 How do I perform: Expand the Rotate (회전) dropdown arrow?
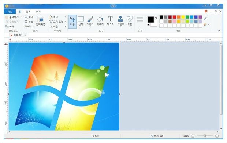click(65, 26)
